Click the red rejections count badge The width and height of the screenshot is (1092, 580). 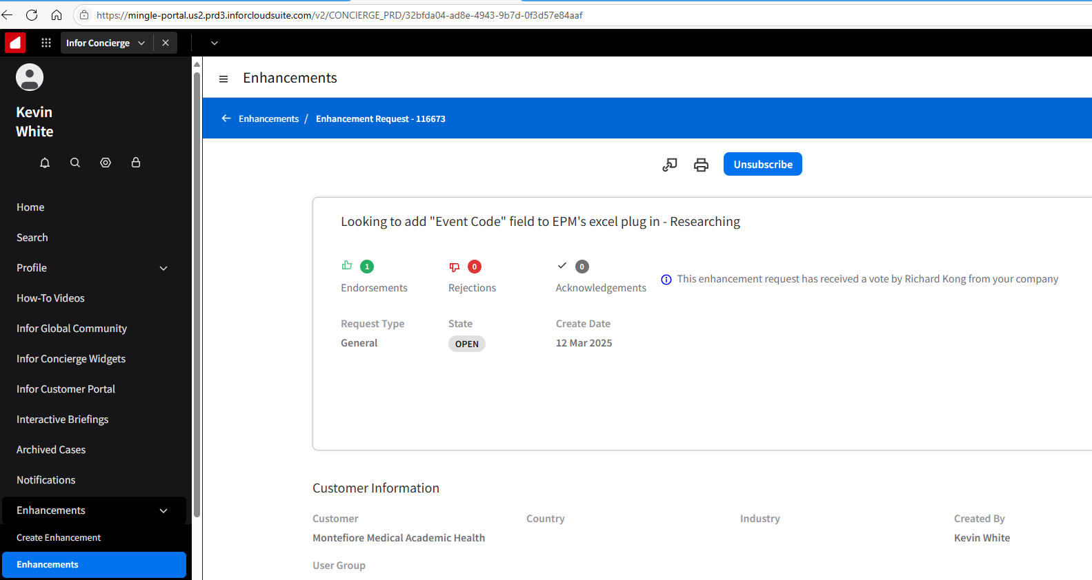475,267
